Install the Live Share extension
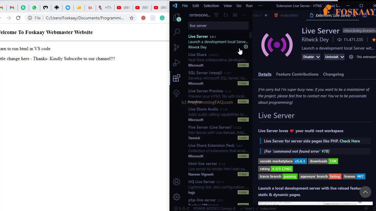The image size is (376, 211). coord(243,65)
